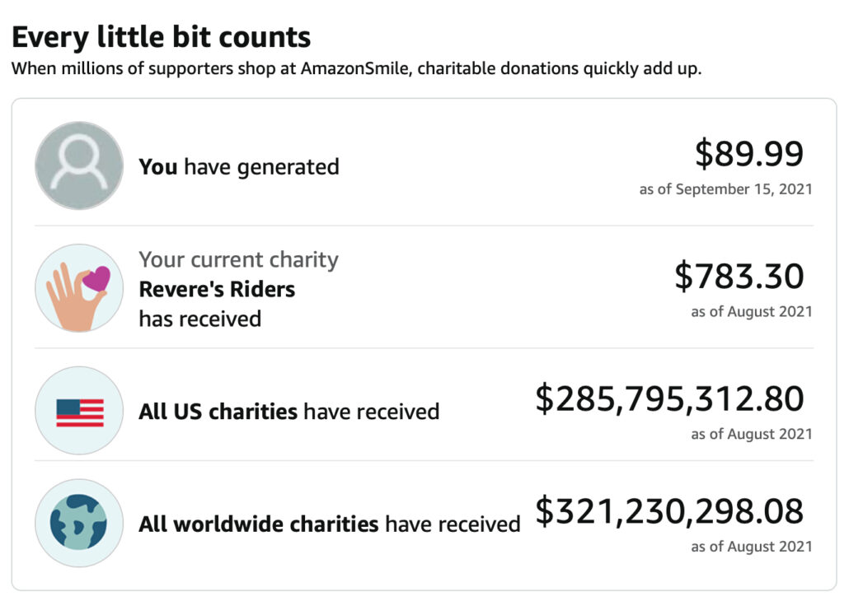Select the 'You have generated' label
Screen dimensions: 849x601
(239, 166)
